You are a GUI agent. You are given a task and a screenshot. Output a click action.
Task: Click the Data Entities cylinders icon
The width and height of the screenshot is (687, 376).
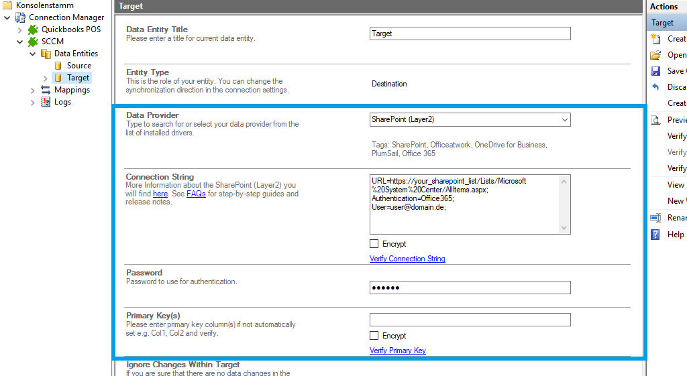pyautogui.click(x=46, y=54)
